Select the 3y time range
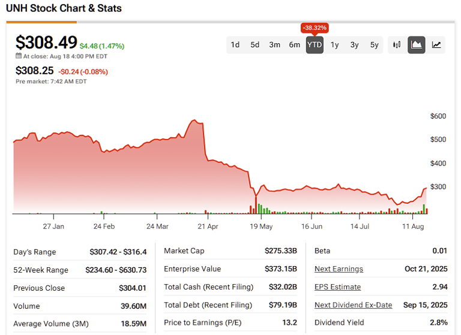Image resolution: width=461 pixels, height=335 pixels. tap(354, 44)
